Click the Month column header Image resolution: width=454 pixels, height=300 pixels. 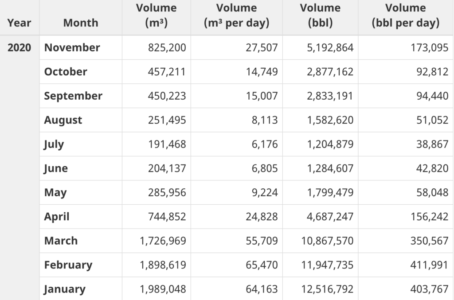(81, 23)
